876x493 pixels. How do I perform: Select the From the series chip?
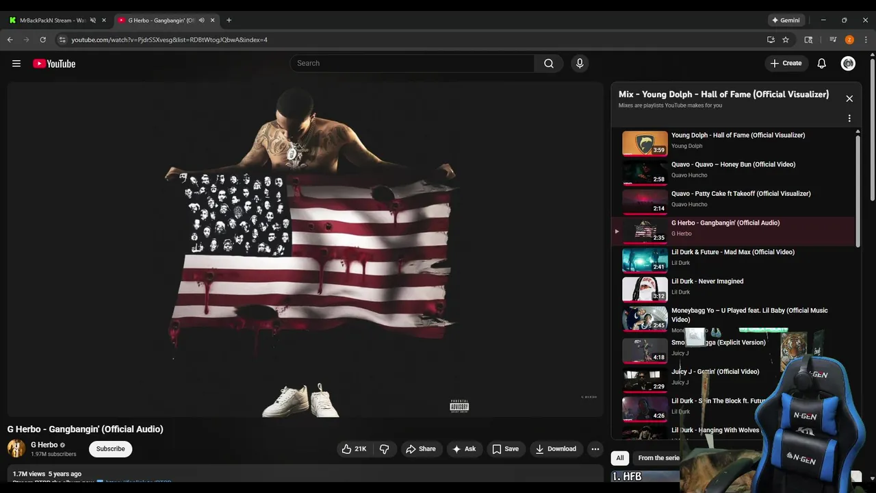657,458
